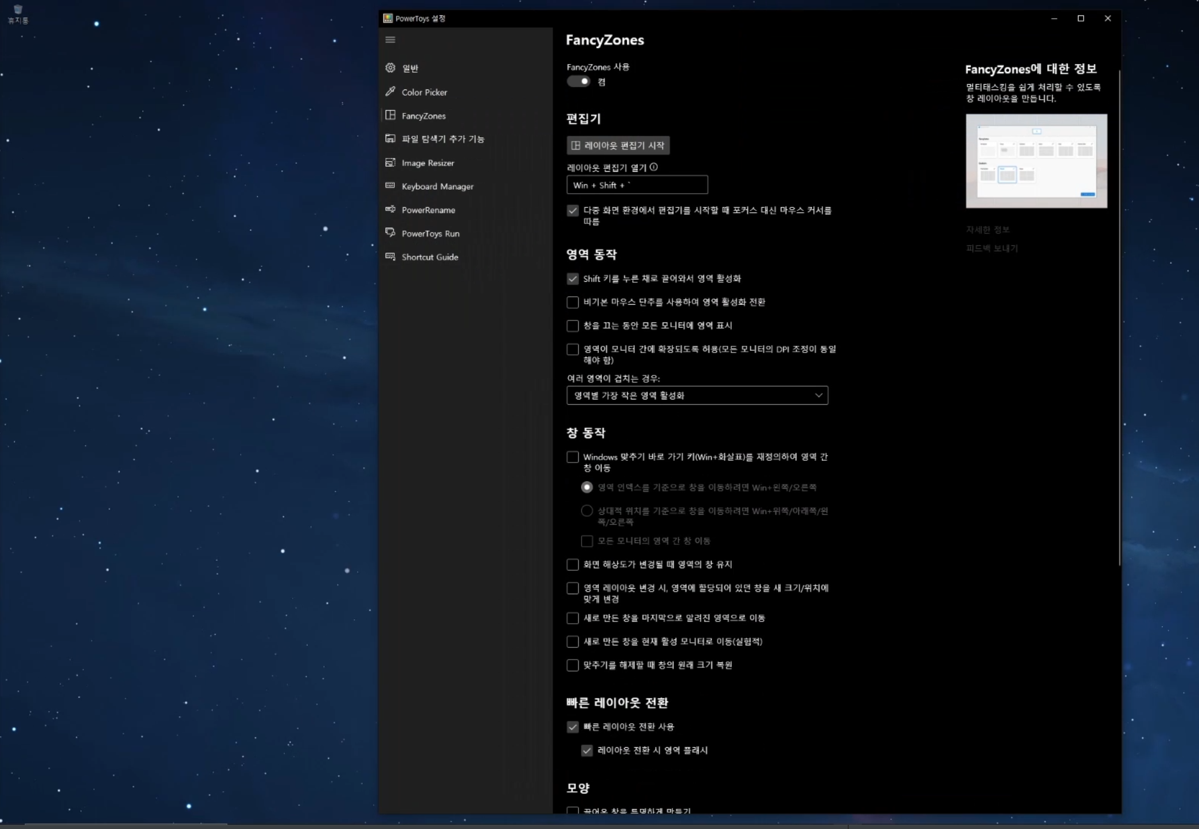Click the PowerRename icon
This screenshot has height=829, width=1199.
pyautogui.click(x=390, y=209)
